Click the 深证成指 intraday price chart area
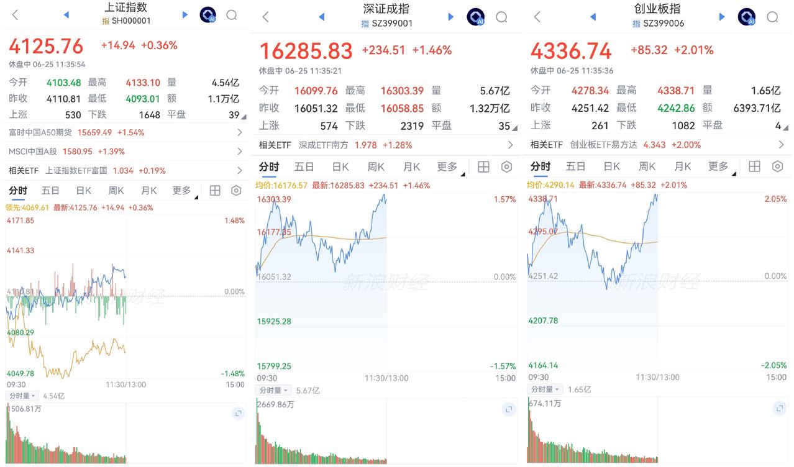The width and height of the screenshot is (794, 467). click(386, 281)
